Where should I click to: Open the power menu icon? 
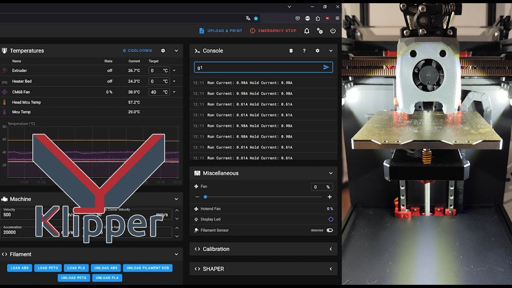click(x=333, y=31)
